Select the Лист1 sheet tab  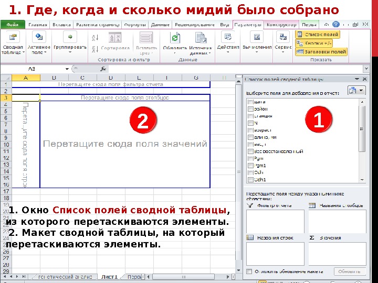tap(109, 277)
